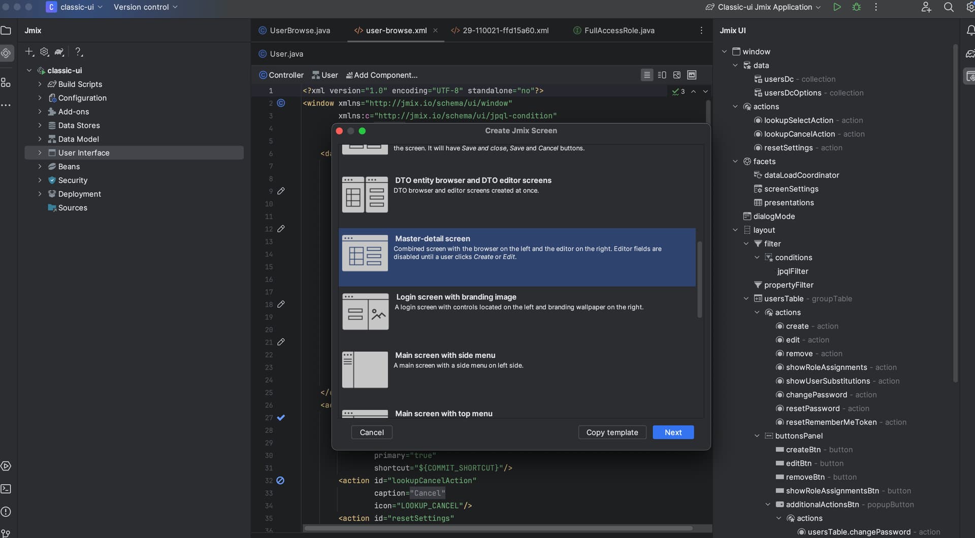Open Jmix settings gear icon
The height and width of the screenshot is (538, 975).
click(44, 52)
